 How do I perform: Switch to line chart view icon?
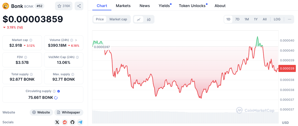point(139,19)
